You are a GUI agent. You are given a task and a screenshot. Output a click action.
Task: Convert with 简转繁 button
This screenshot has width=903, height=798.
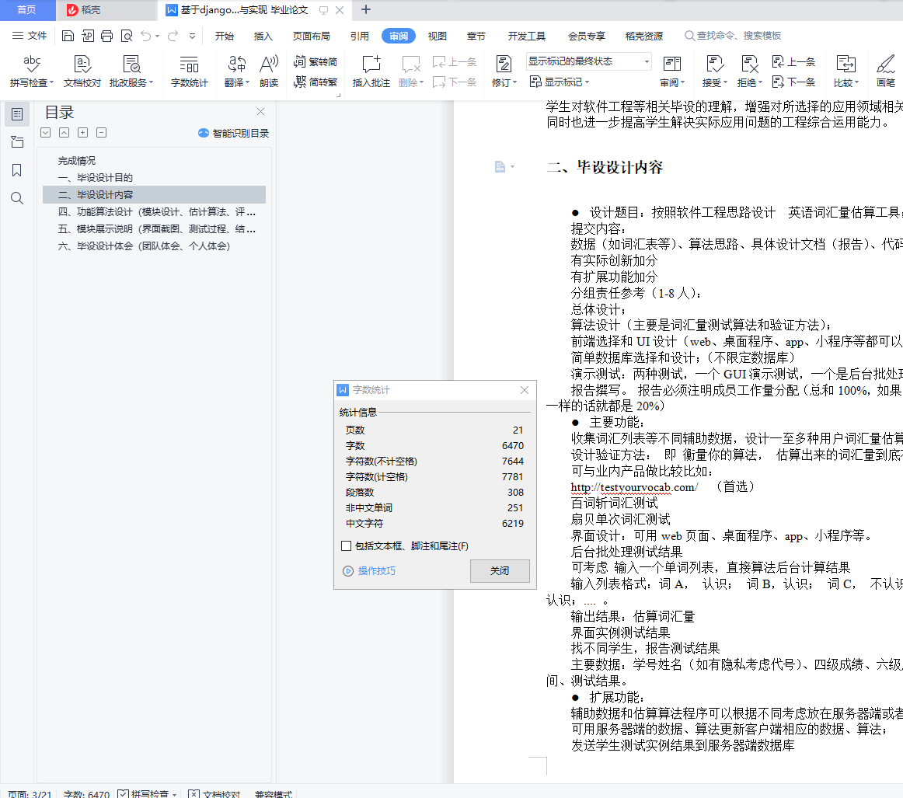315,82
